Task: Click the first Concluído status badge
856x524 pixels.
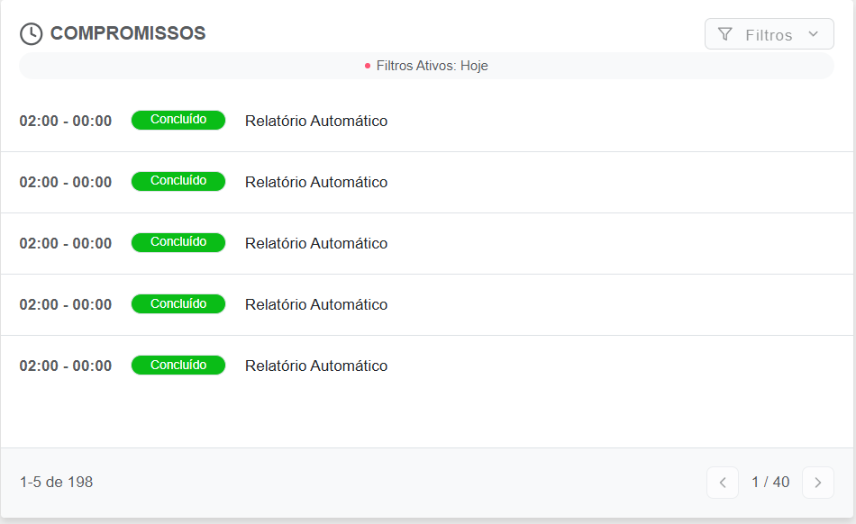Action: coord(178,120)
